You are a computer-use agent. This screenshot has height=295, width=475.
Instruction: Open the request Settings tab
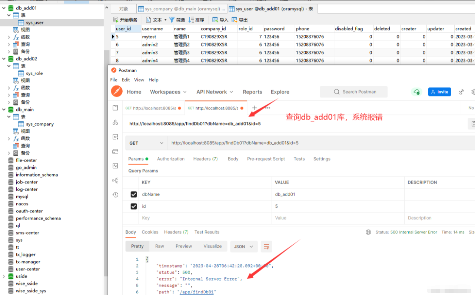[x=322, y=159]
